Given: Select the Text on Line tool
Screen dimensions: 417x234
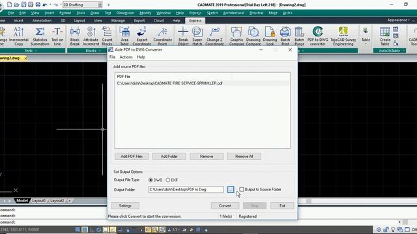Looking at the screenshot, I should pos(57,36).
